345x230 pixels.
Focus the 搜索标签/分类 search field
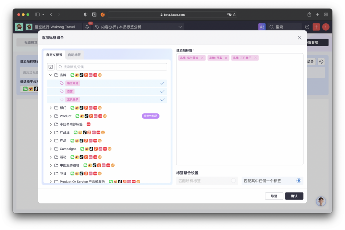[112, 67]
